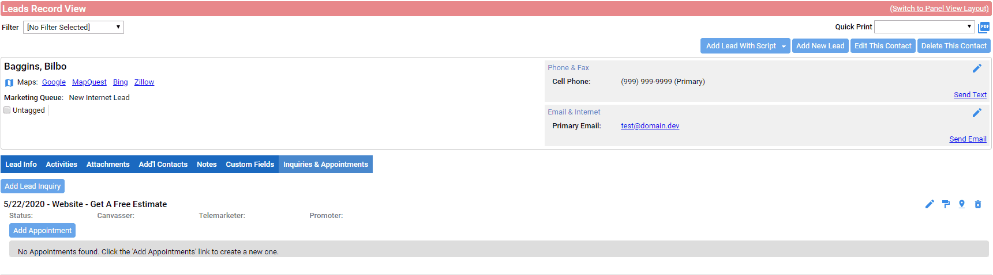
Task: Edit the Phone & Fax section with the pencil icon
Action: click(x=977, y=68)
